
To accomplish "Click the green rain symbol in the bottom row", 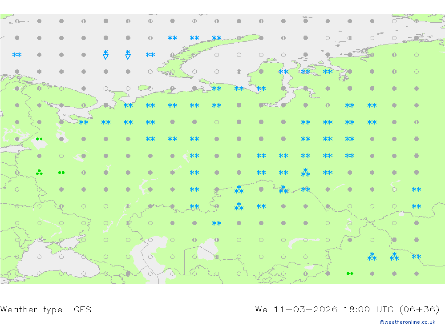I will [350, 274].
